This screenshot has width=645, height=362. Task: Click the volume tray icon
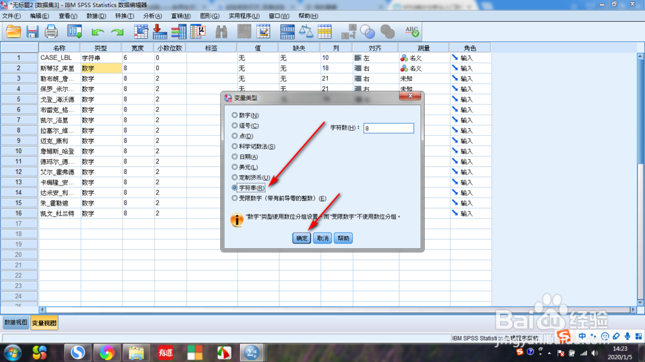click(595, 353)
